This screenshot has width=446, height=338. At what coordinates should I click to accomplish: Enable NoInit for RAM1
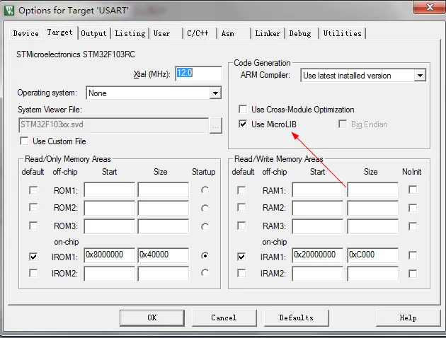pos(413,190)
